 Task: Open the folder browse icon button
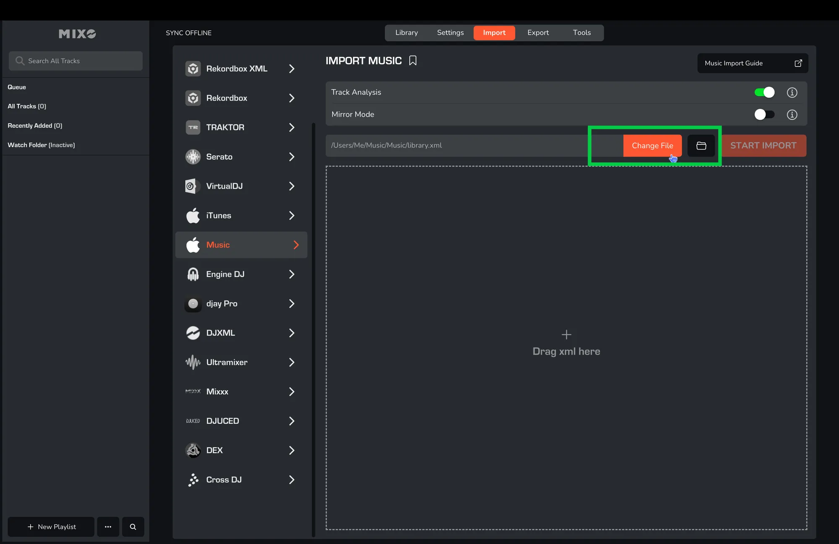[701, 146]
